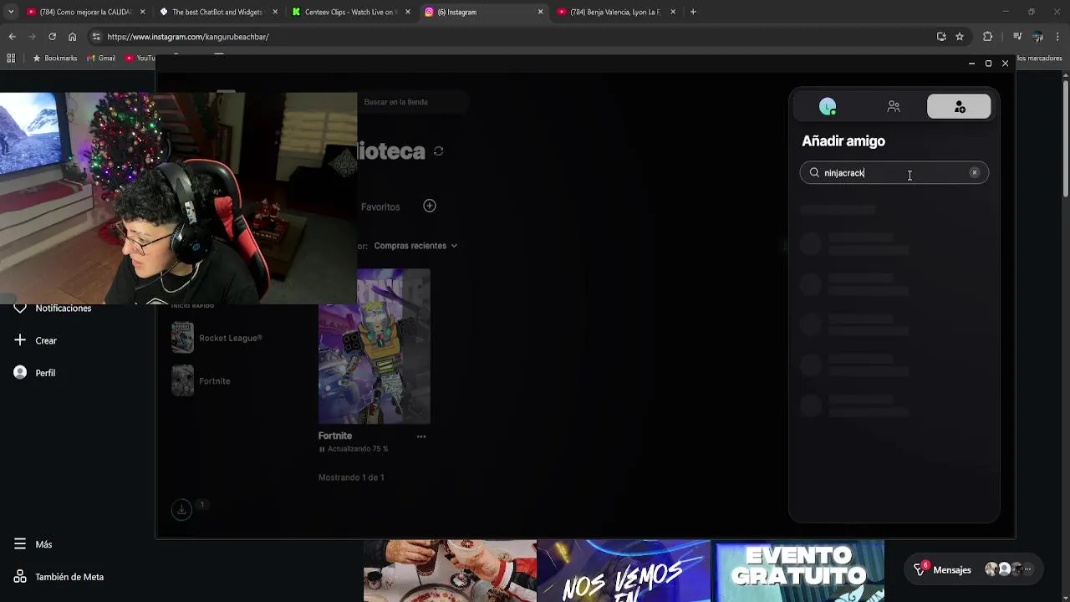Screen dimensions: 1070x602
Task: Open Perfil in the Instagram sidebar
Action: click(x=35, y=373)
